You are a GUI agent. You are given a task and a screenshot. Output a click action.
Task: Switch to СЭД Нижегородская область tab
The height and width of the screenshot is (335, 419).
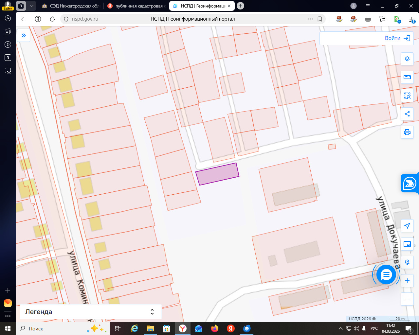tap(71, 6)
